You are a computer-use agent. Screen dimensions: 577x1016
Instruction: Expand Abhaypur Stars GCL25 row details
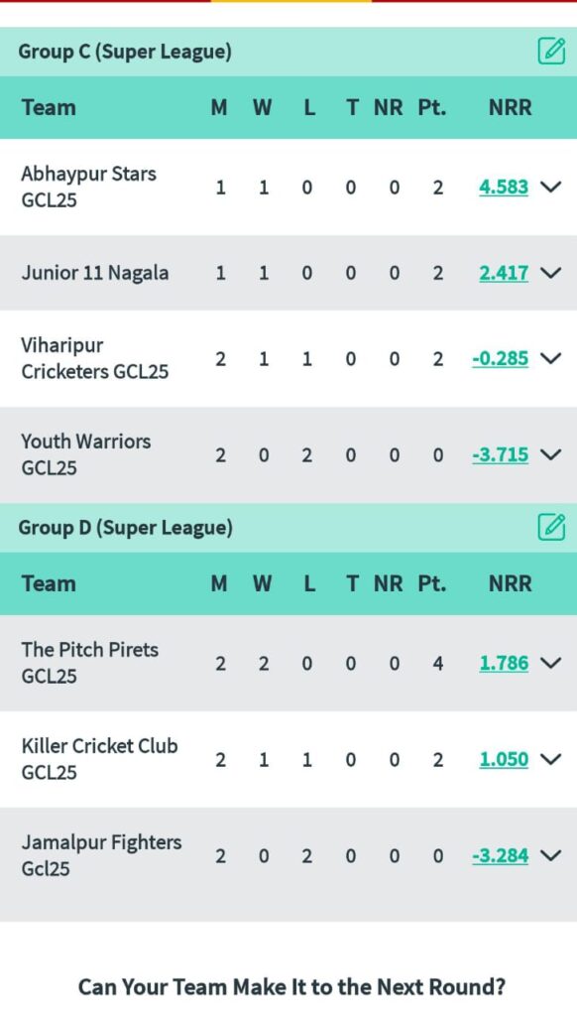pos(550,188)
